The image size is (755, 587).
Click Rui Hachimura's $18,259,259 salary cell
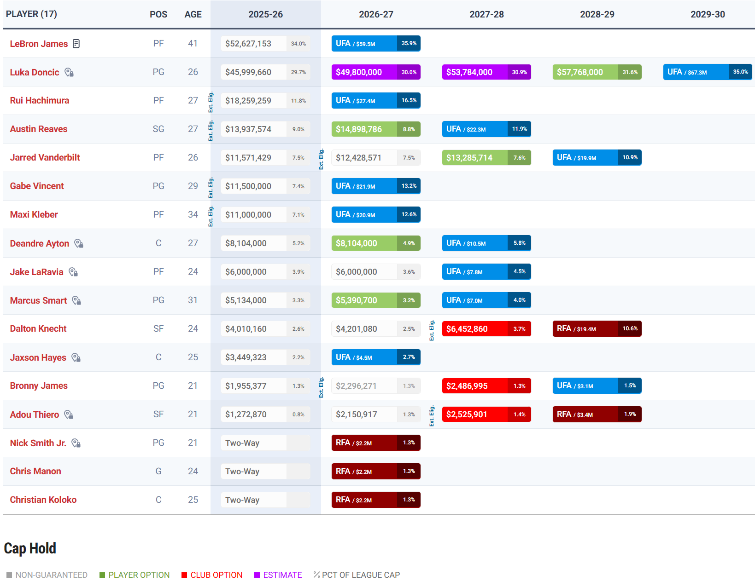point(266,101)
